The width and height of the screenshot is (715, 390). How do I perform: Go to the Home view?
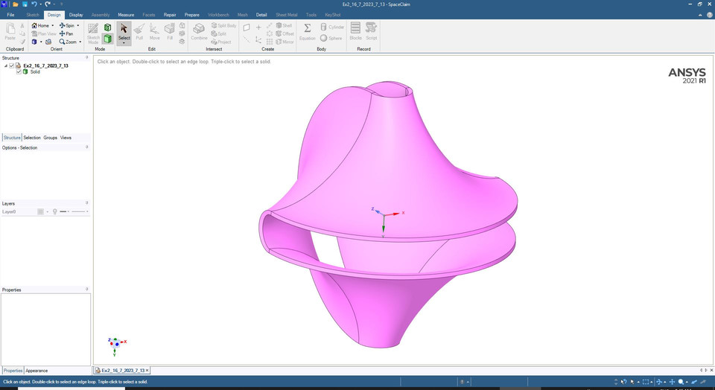[40, 25]
